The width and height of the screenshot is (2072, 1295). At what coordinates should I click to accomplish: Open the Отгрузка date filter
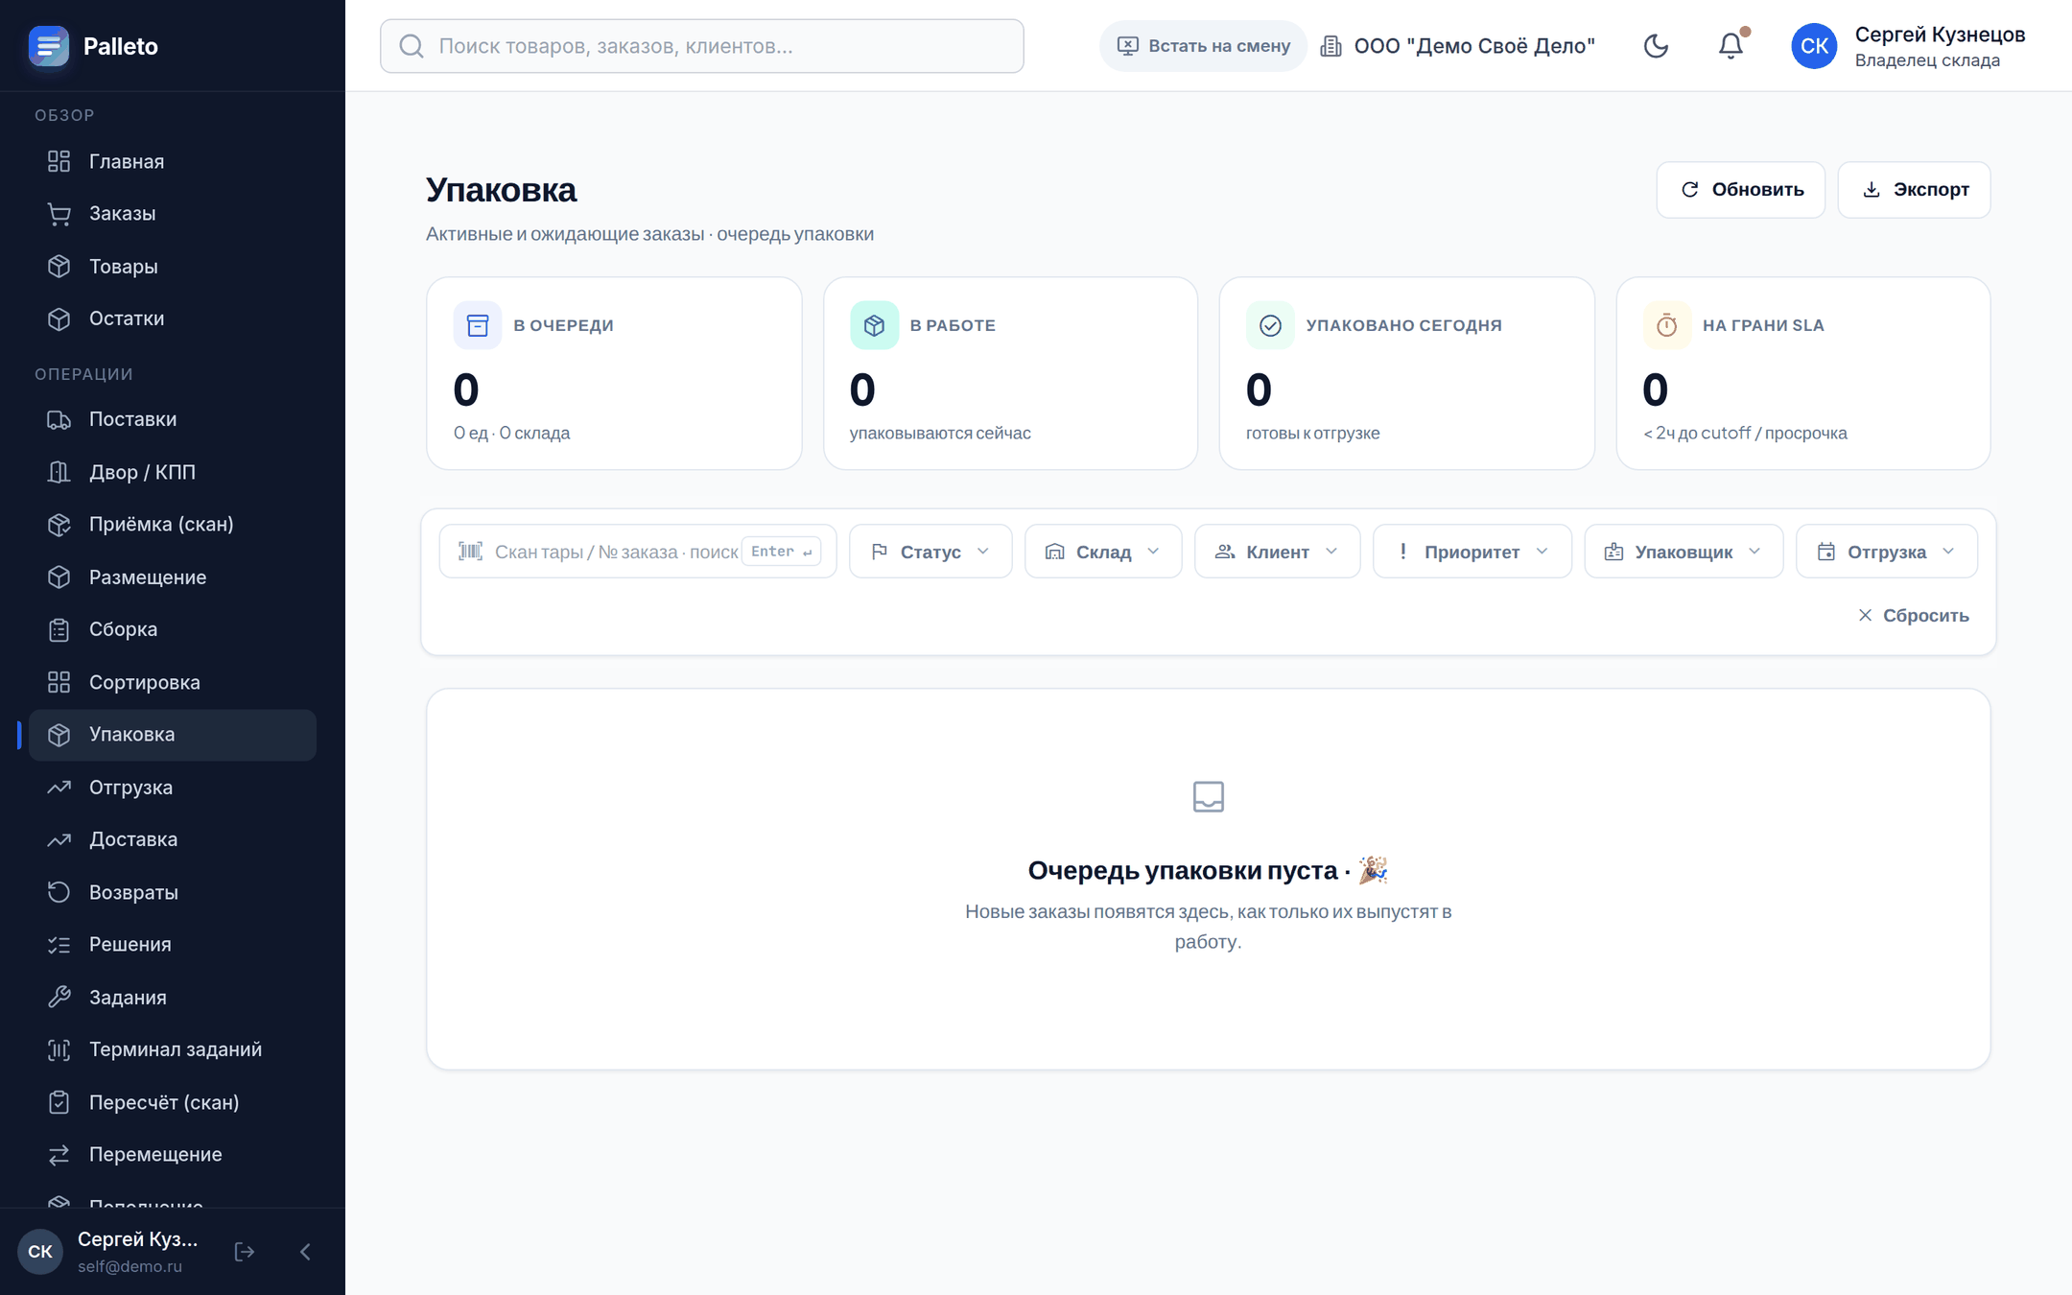[1887, 552]
